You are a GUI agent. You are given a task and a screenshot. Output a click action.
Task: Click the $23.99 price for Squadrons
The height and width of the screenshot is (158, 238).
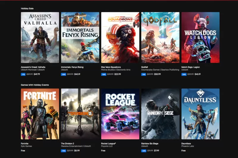118,74
